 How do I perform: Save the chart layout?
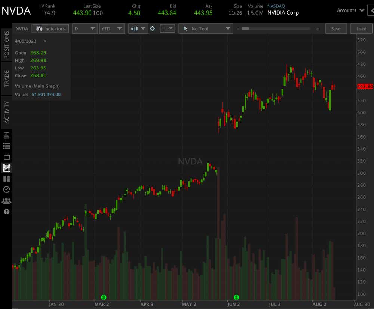pos(336,29)
